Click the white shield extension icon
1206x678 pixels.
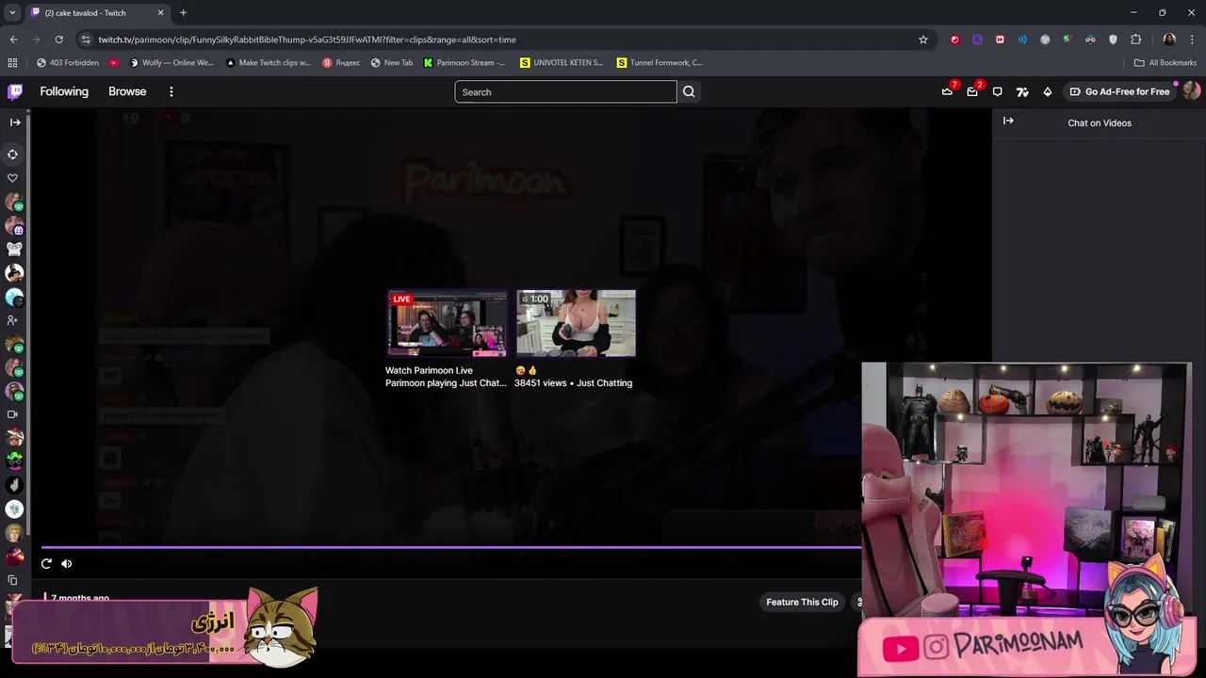click(1113, 40)
